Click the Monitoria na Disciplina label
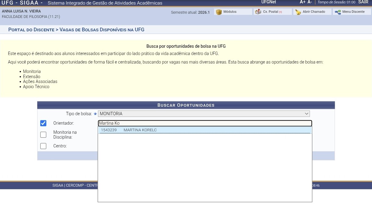Image resolution: width=372 pixels, height=207 pixels. [65, 135]
